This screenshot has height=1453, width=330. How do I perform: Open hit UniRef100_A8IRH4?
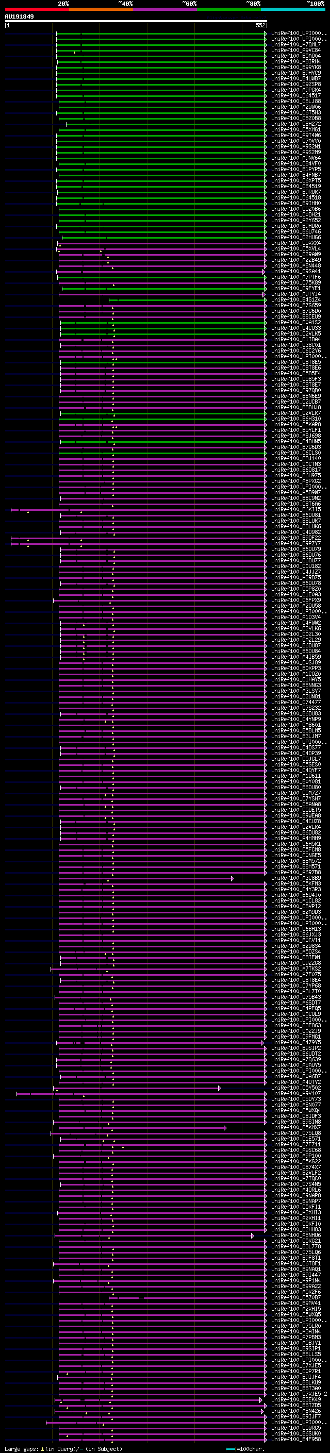[296, 61]
